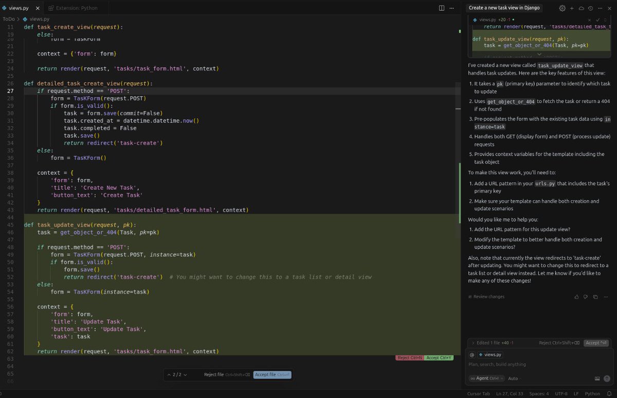Viewport: 617px width, 398px height.
Task: Give thumbs up on the response
Action: tap(576, 297)
